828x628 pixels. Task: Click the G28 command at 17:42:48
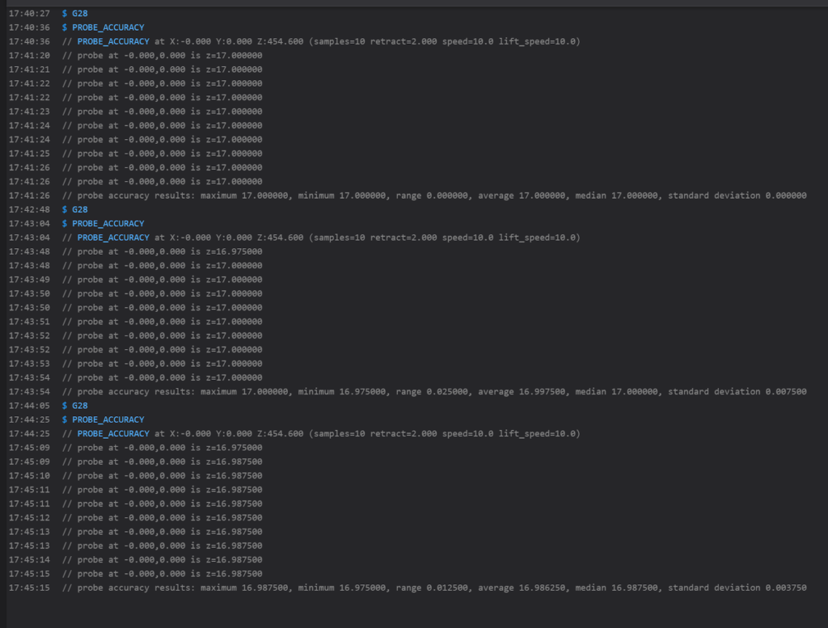coord(80,209)
